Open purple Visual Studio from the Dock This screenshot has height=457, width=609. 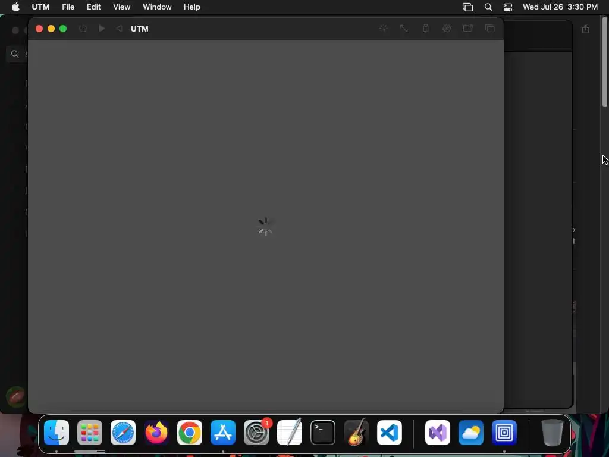coord(438,433)
